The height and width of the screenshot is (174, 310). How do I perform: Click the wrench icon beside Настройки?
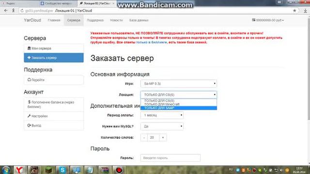[x=29, y=116]
